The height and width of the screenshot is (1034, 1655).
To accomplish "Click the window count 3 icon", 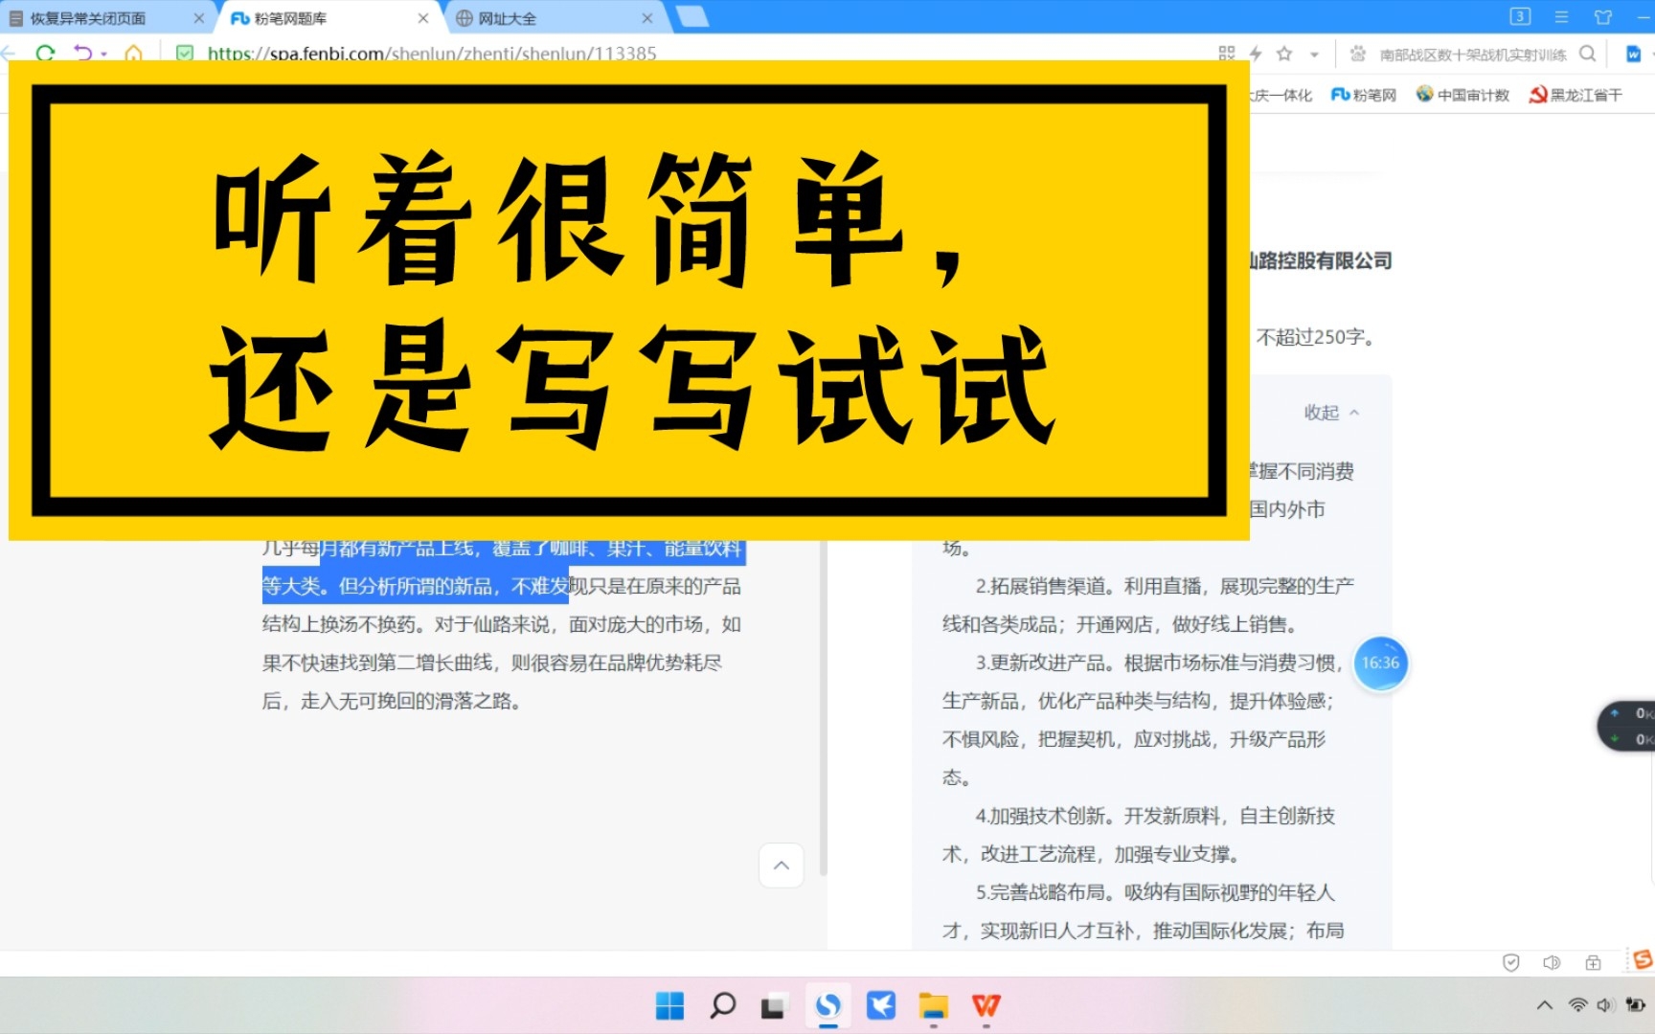I will click(x=1520, y=16).
